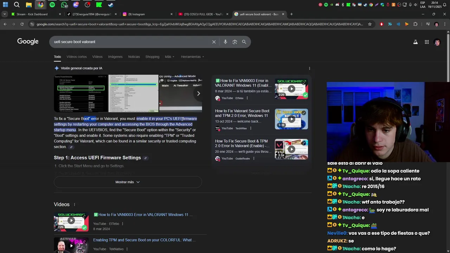Open the Windows Start menu
This screenshot has width=450, height=253.
[5, 5]
